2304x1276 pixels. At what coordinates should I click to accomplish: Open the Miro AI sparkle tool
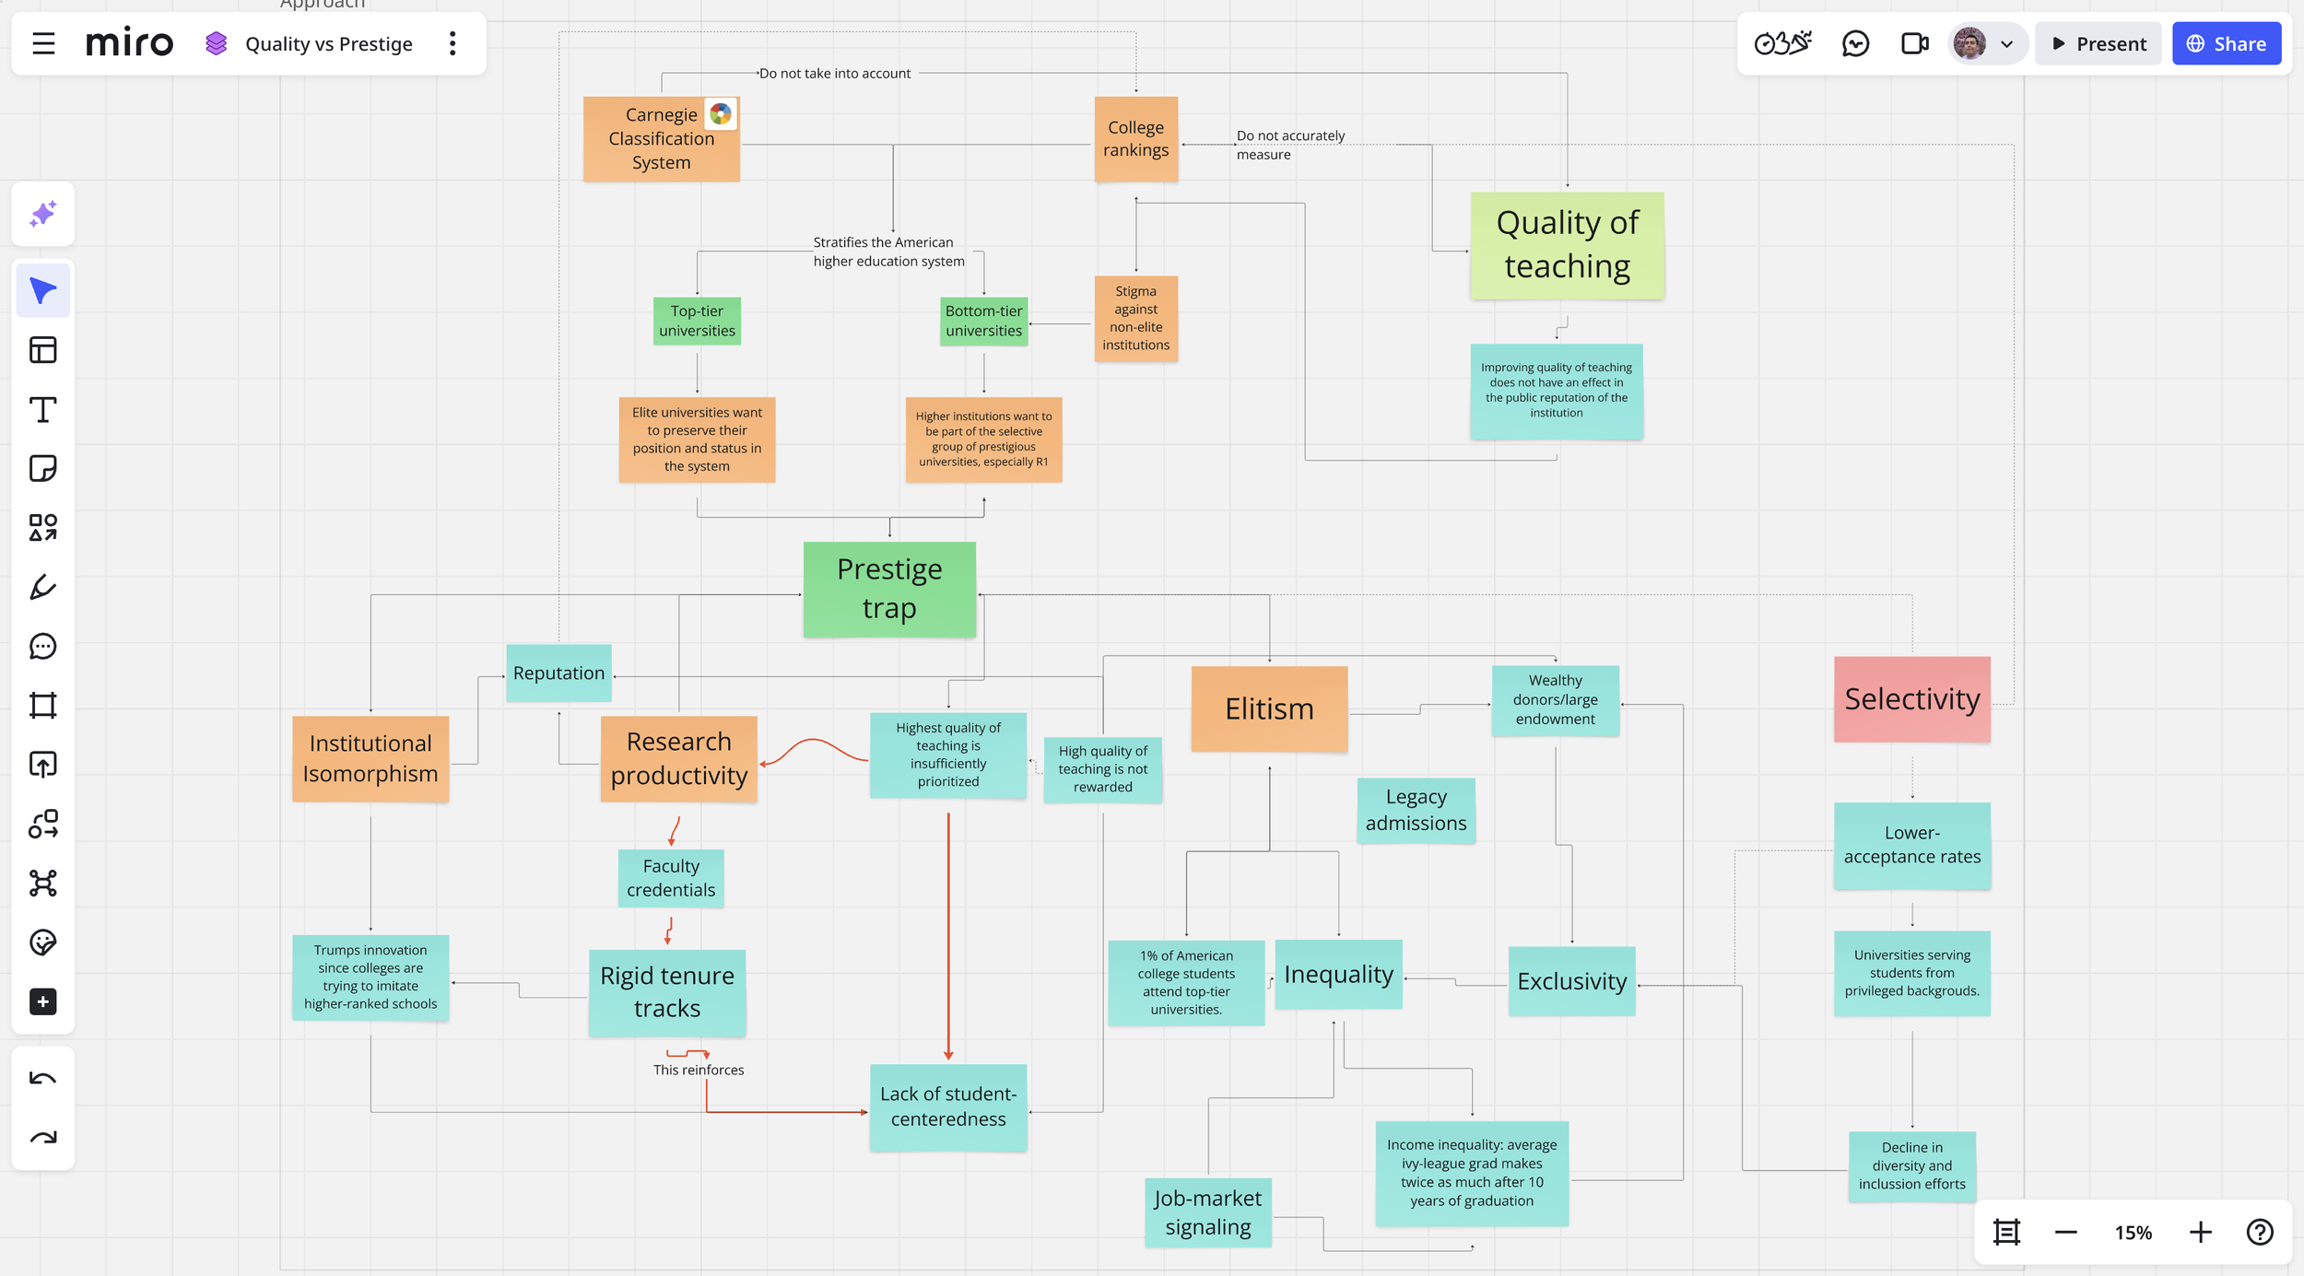tap(42, 214)
